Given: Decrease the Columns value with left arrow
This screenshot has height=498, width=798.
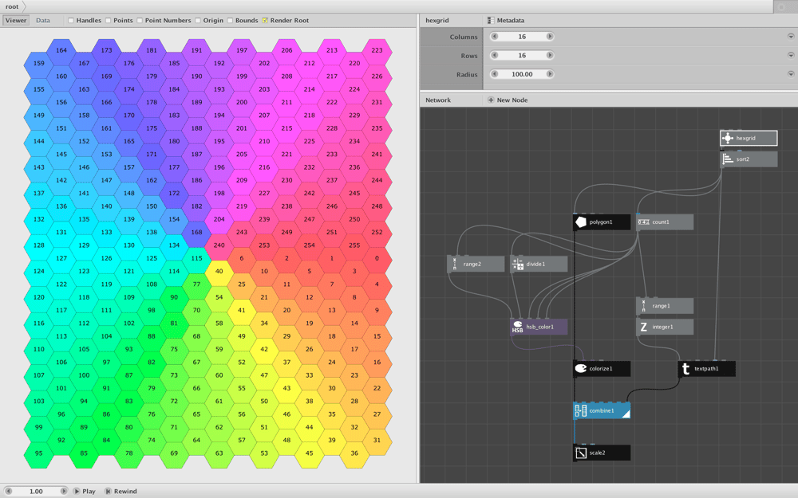Looking at the screenshot, I should [494, 37].
